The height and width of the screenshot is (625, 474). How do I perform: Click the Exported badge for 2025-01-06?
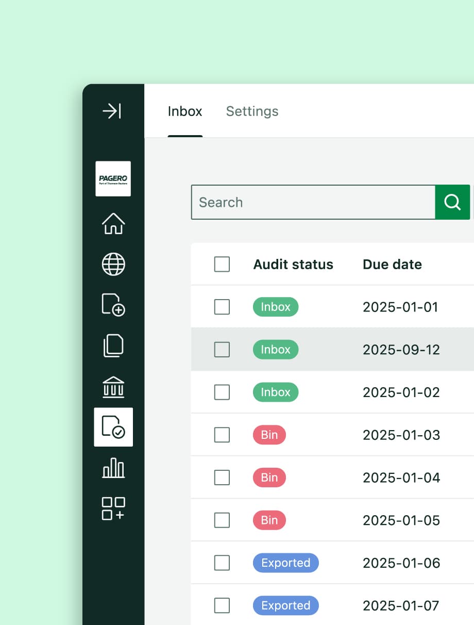285,563
